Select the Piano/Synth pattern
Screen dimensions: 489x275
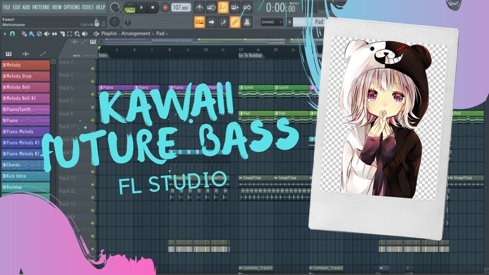pos(26,110)
